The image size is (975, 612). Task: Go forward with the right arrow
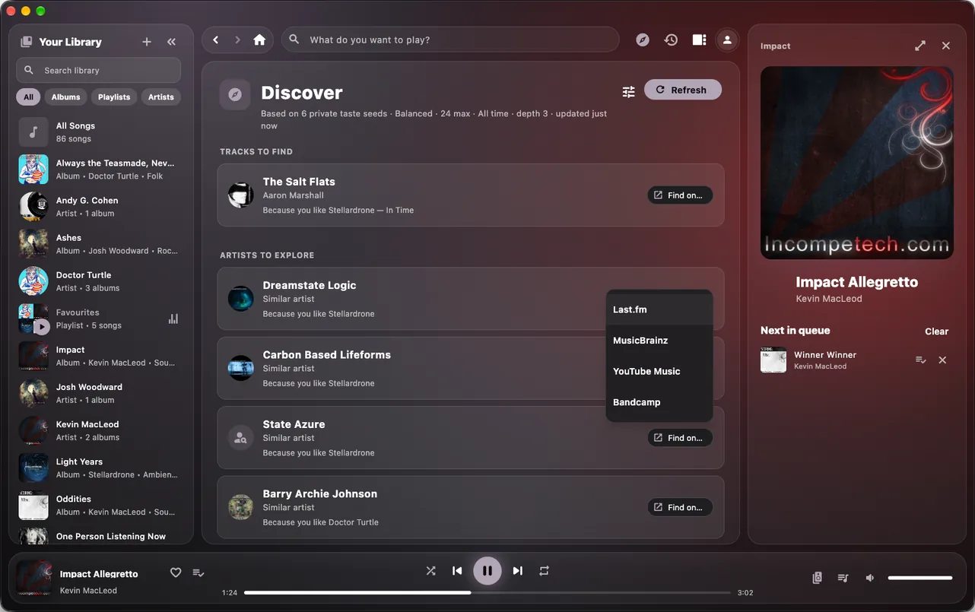237,40
